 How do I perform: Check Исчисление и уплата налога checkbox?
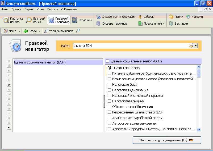point(109,79)
